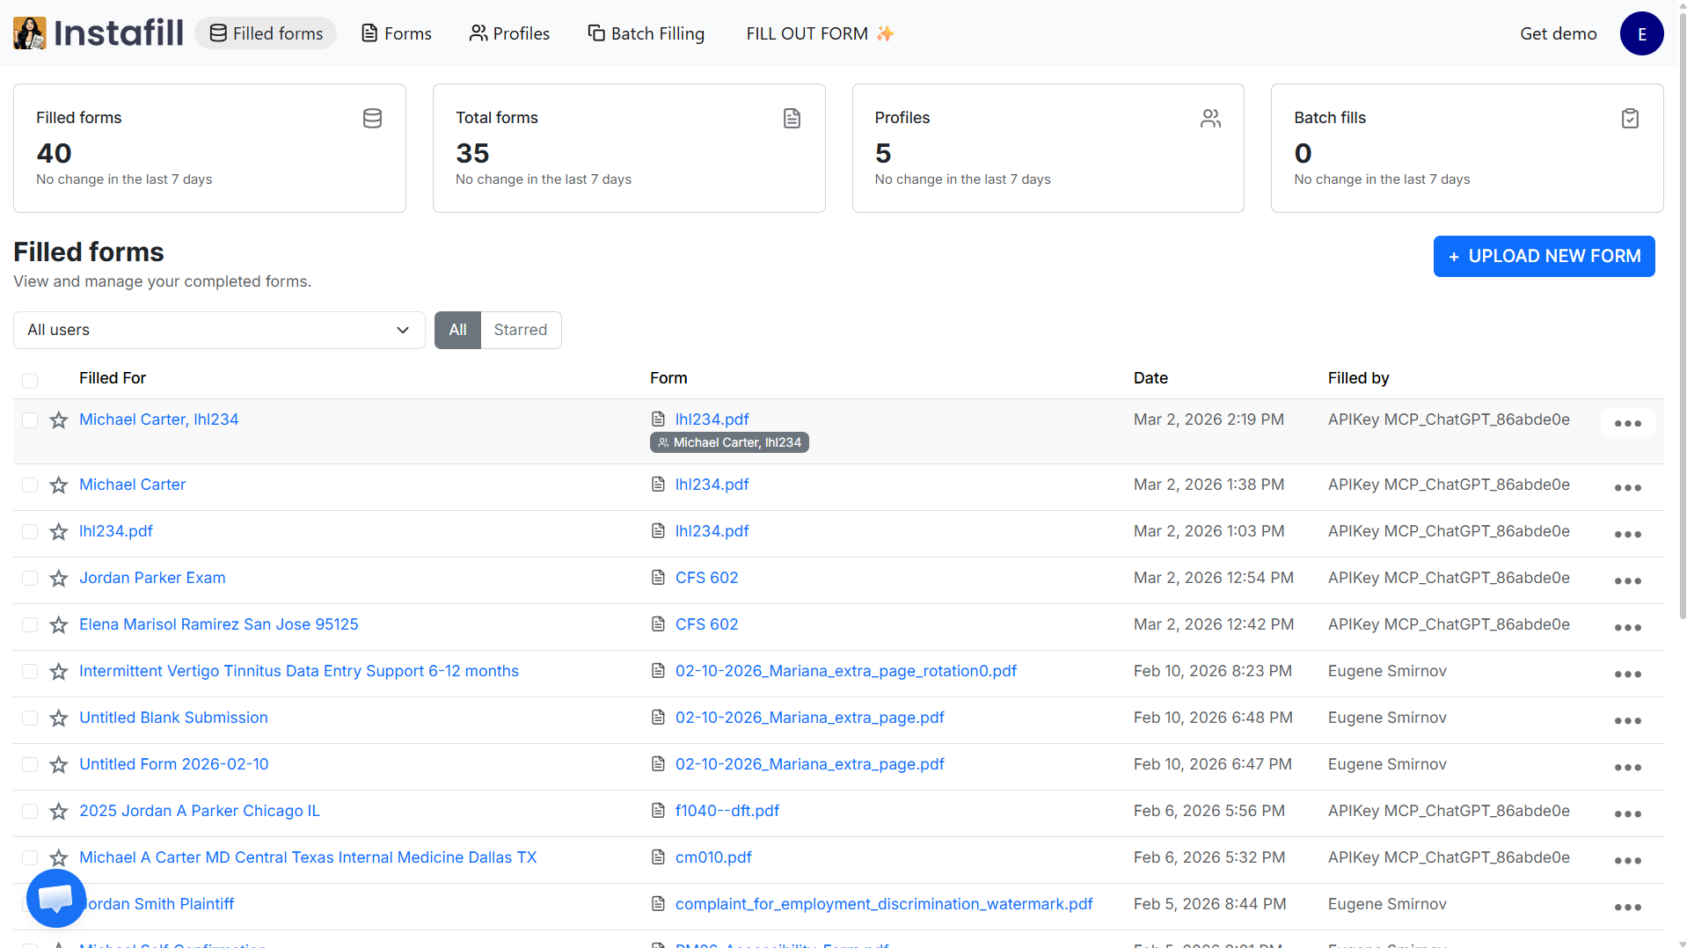1687x948 pixels.
Task: Open the Untitled Form 2026-02-10 link
Action: tap(174, 764)
